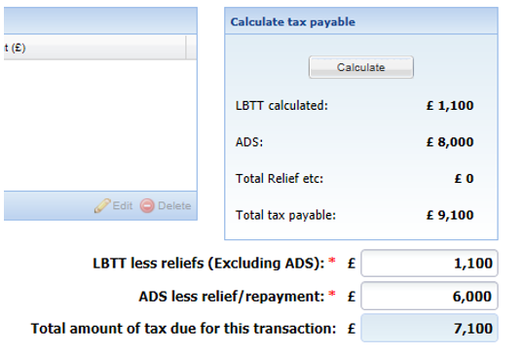Click the ADS value £ 8,000

click(x=450, y=142)
